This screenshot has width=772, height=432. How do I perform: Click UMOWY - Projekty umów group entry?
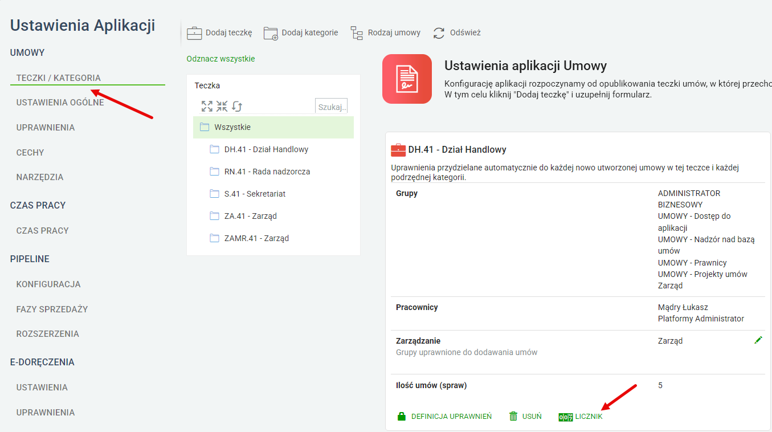pyautogui.click(x=702, y=274)
